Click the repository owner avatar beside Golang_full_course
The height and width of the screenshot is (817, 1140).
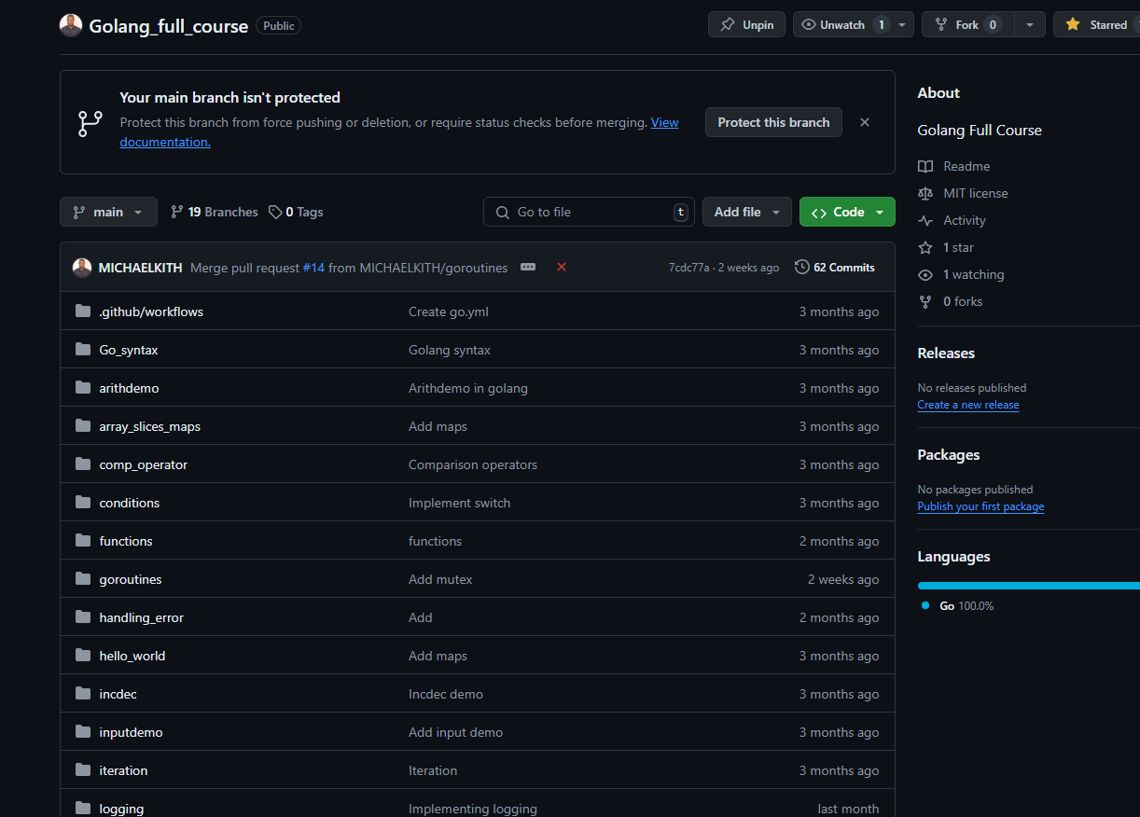71,25
